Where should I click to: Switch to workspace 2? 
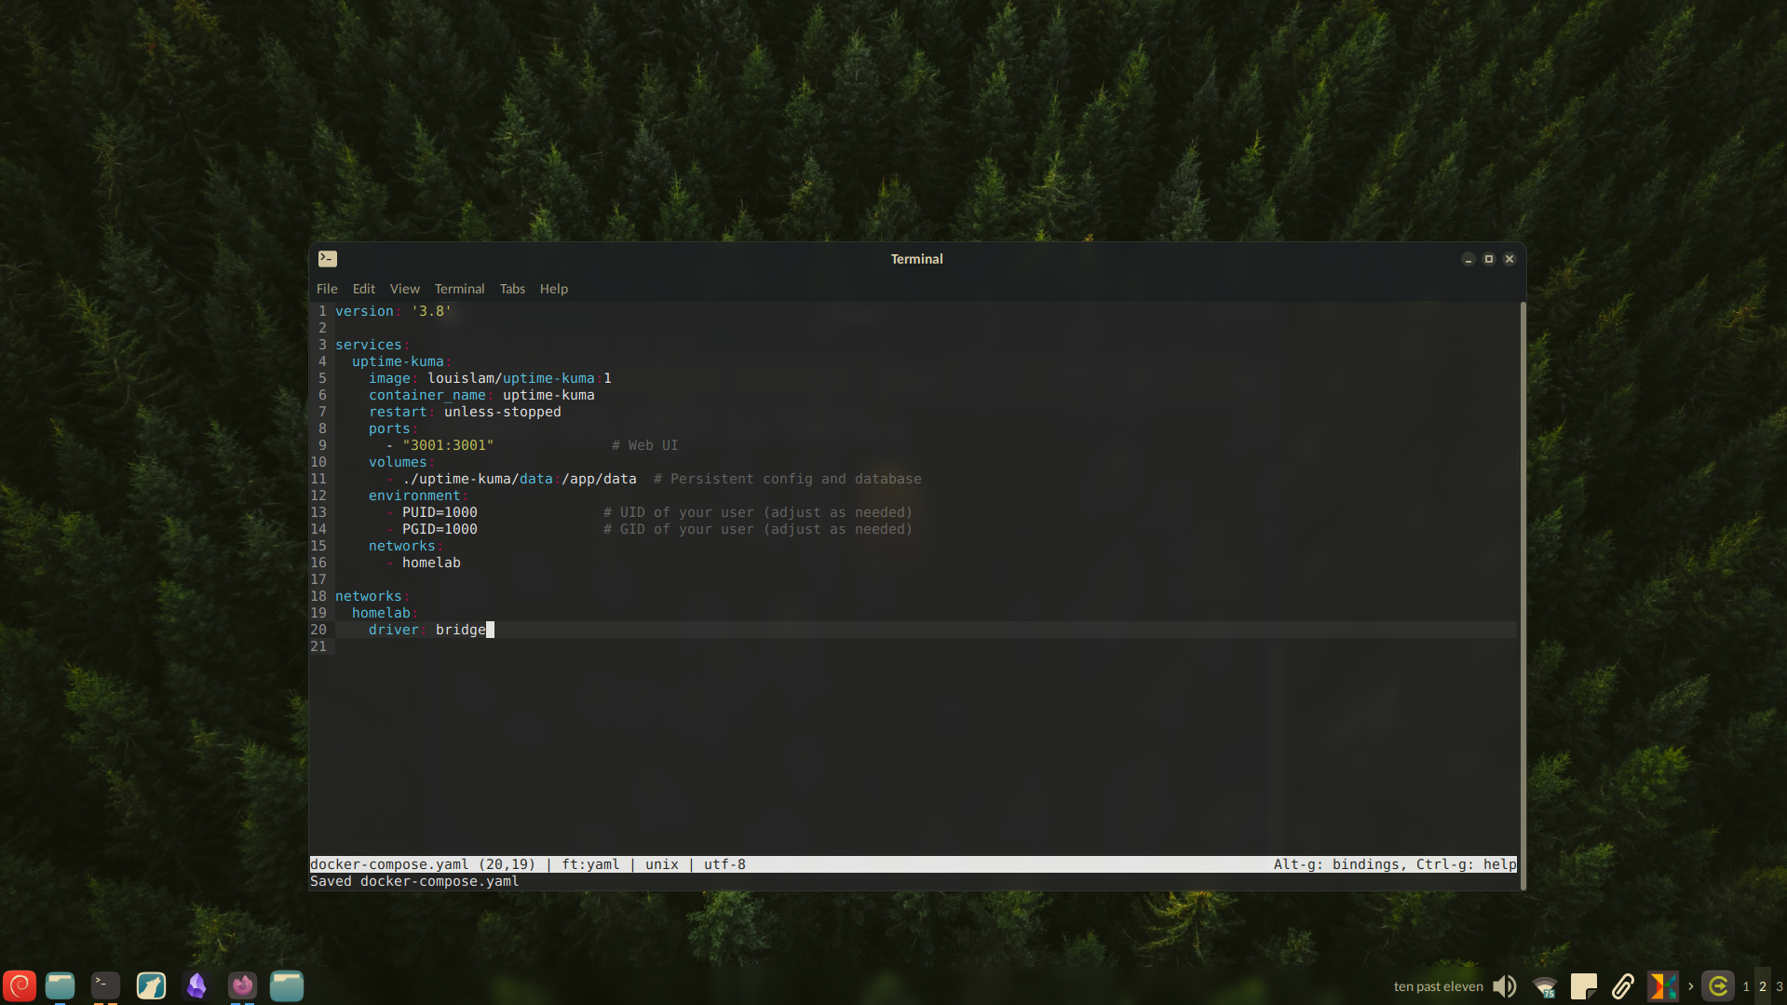[1763, 986]
